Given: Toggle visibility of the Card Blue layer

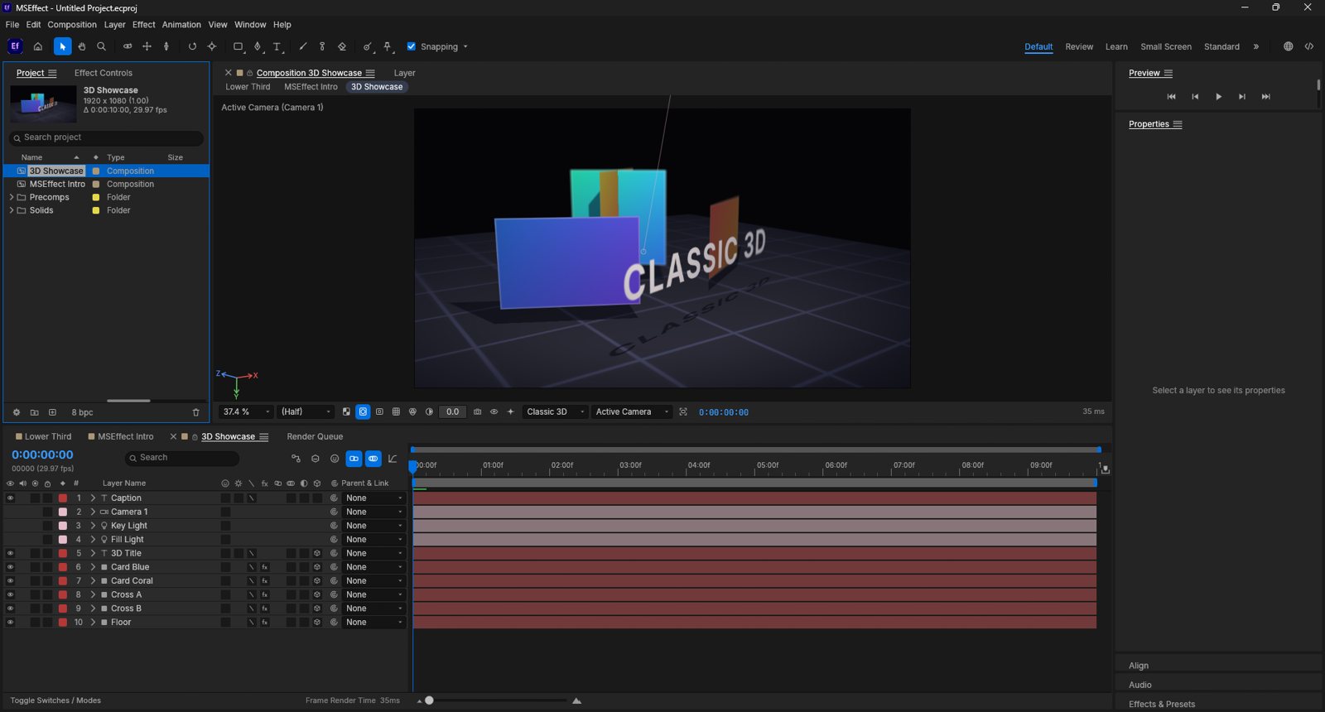Looking at the screenshot, I should pos(10,567).
